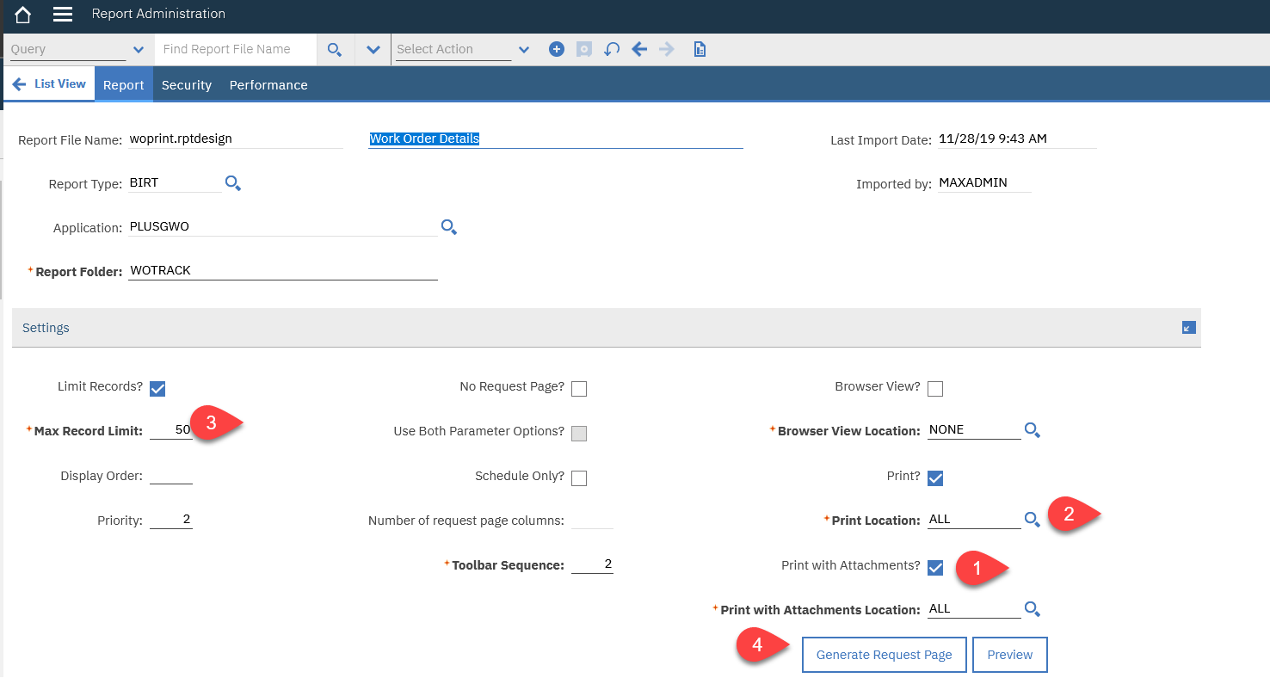Open the Performance tab

click(268, 85)
